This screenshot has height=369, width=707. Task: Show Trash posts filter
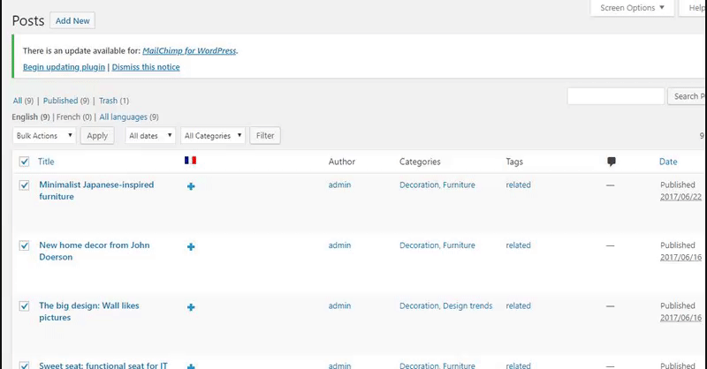(108, 101)
